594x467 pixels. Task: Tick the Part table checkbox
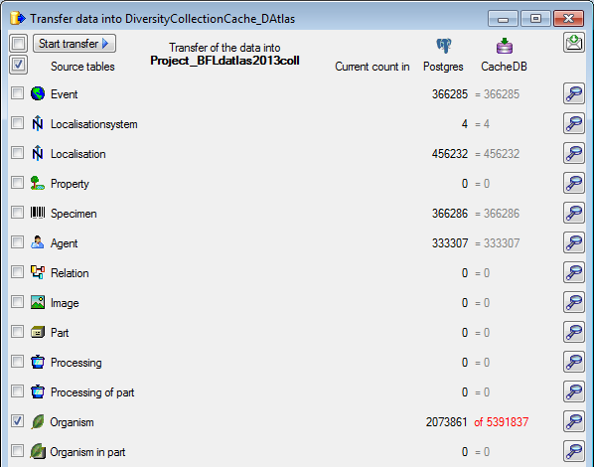(17, 332)
